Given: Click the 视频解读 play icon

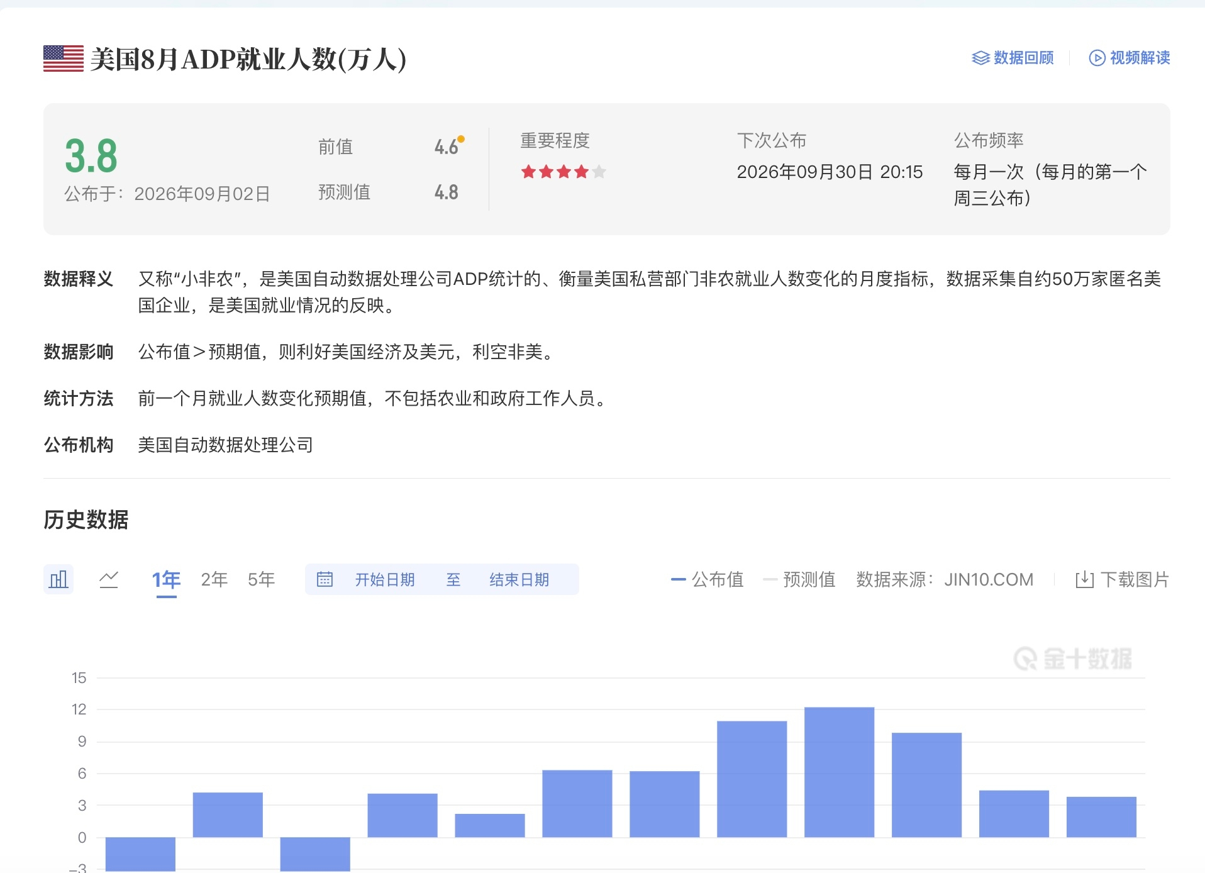Looking at the screenshot, I should pos(1097,58).
